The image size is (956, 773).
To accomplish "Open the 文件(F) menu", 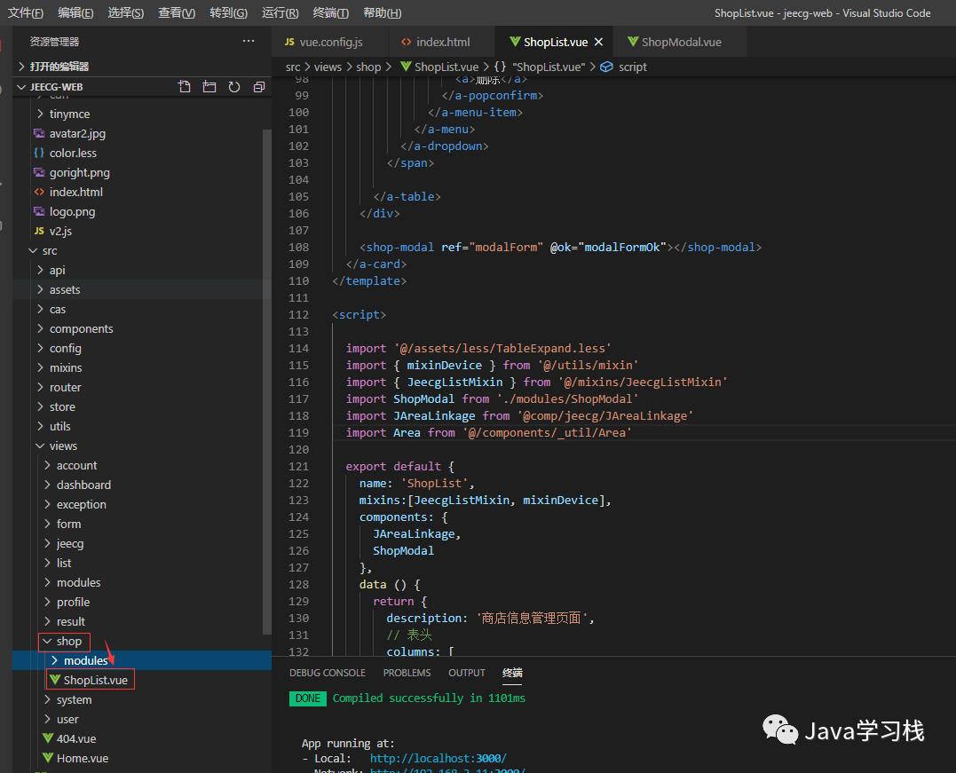I will 26,12.
